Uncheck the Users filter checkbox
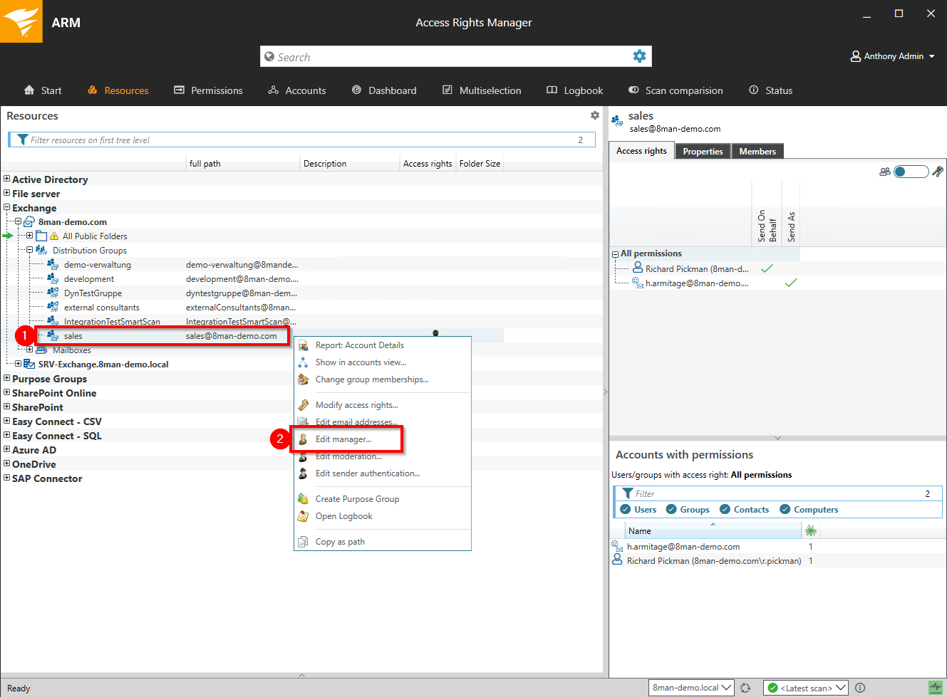 click(626, 509)
